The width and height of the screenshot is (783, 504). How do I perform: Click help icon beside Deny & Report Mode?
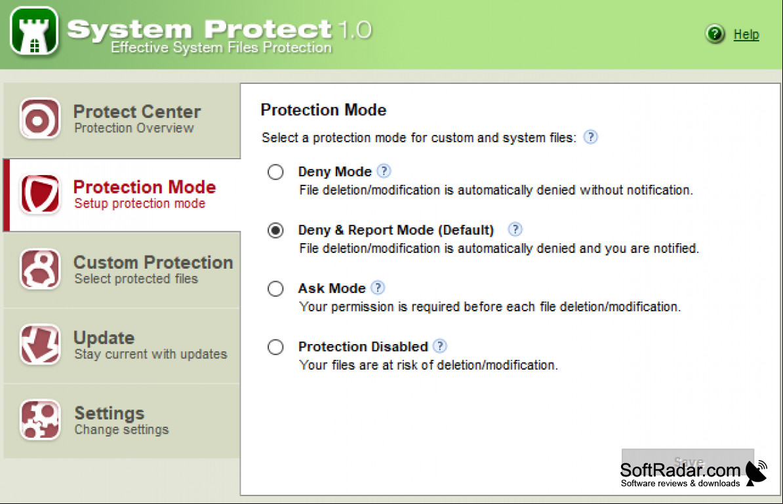(x=515, y=229)
